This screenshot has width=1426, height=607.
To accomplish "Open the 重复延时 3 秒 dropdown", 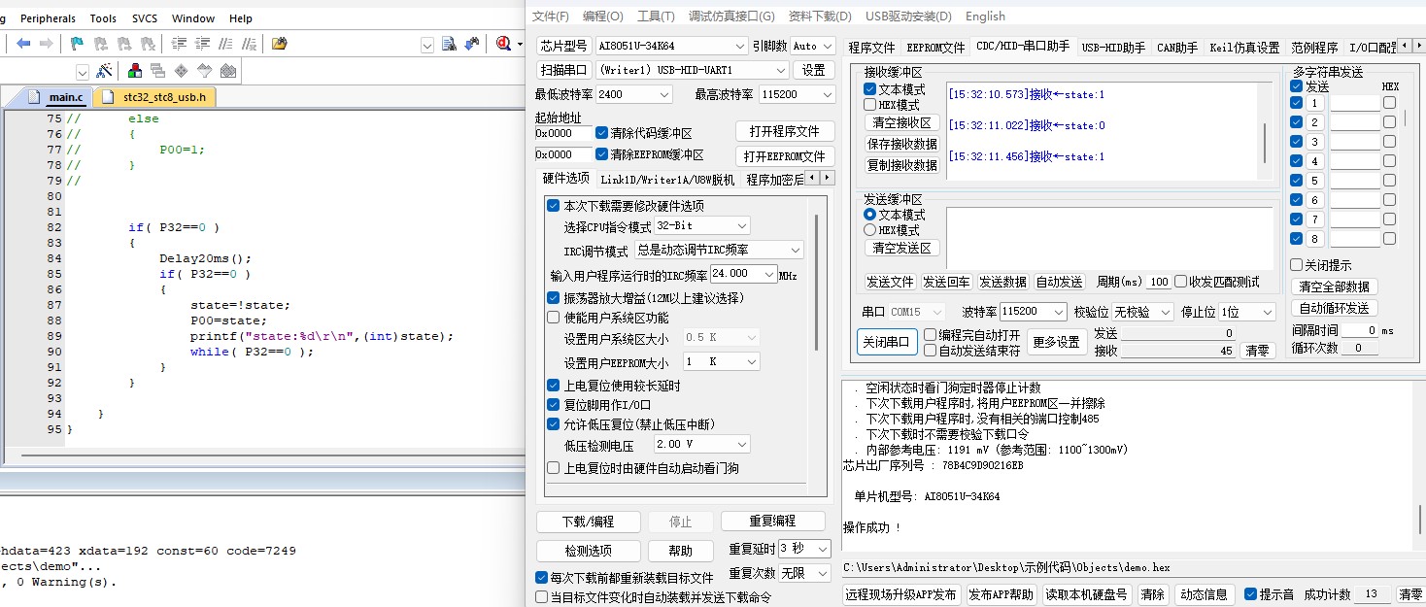I will (804, 548).
